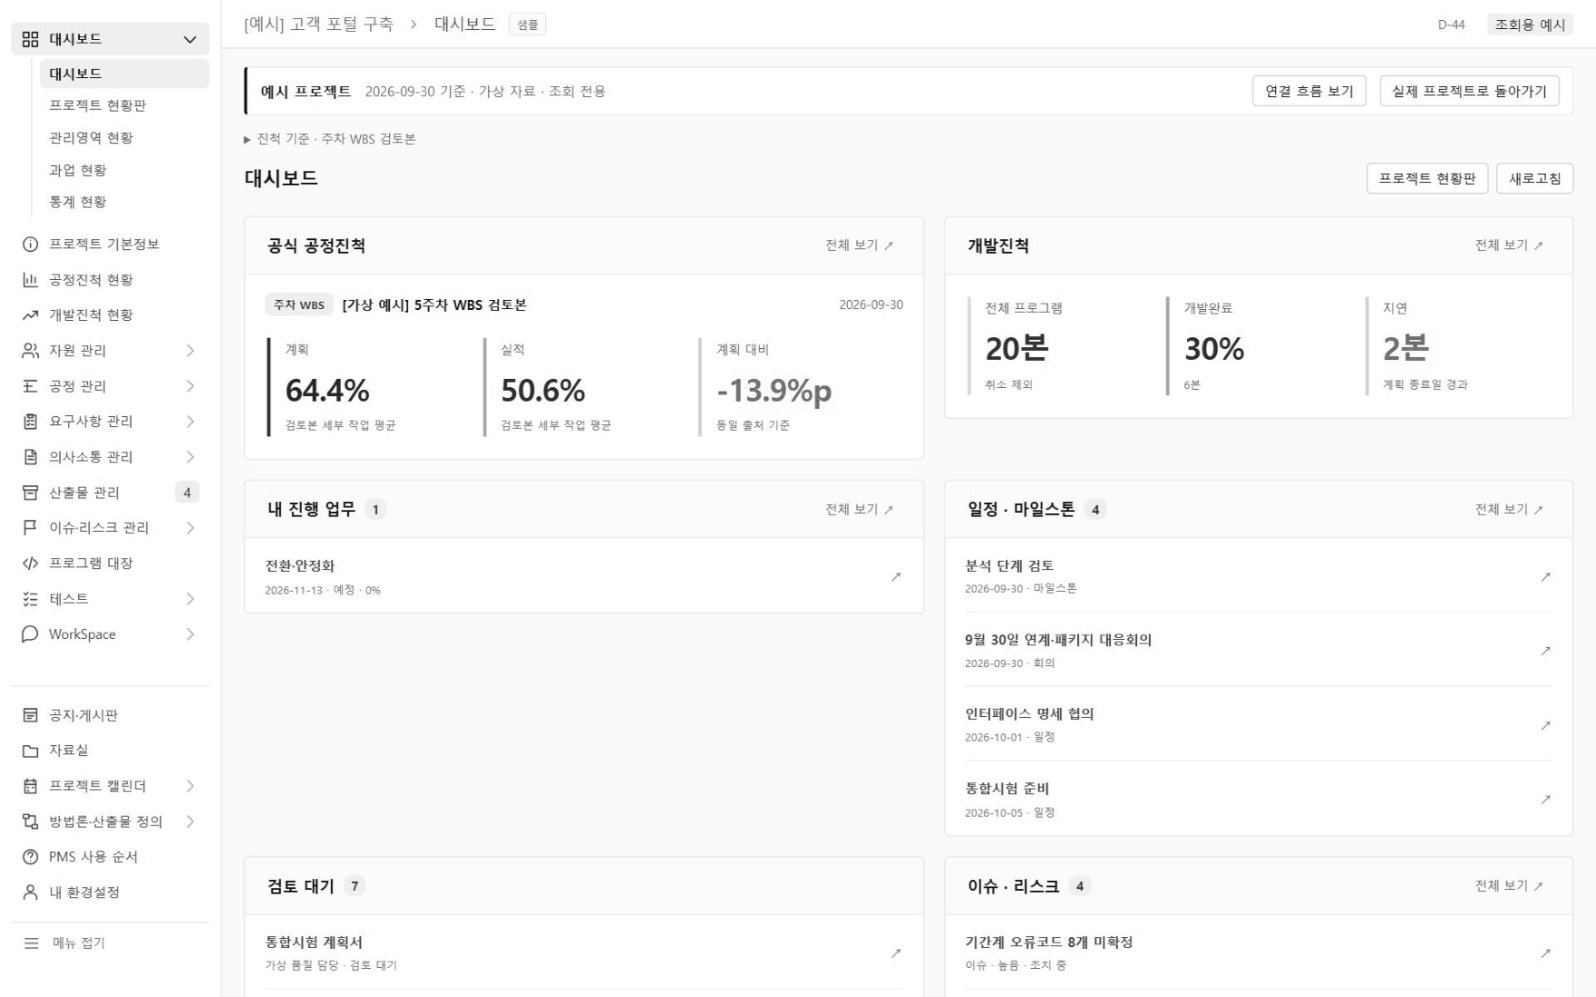Open 전체 보기 link in 공식 공정진척 card
Image resolution: width=1596 pixels, height=997 pixels.
click(860, 246)
